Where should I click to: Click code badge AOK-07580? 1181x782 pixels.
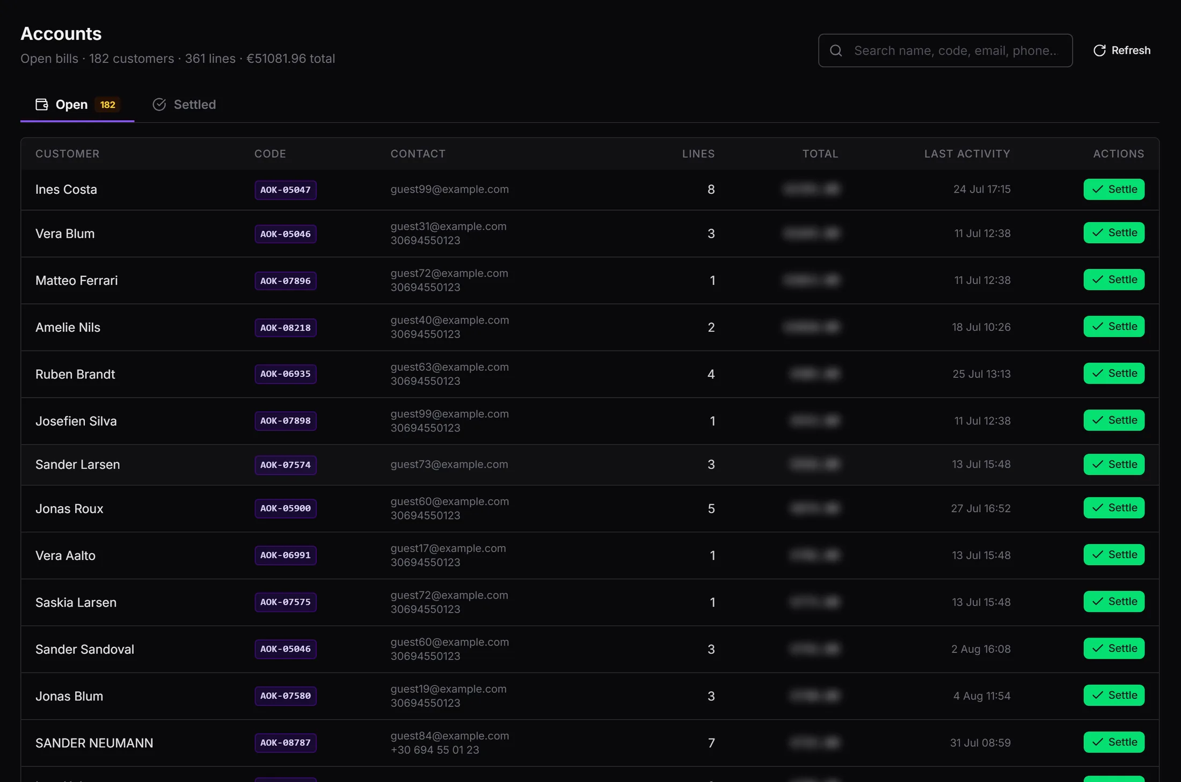[286, 696]
